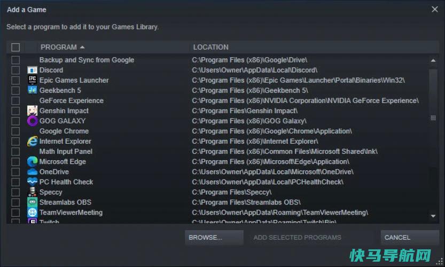Tick the Streamlabs OBS checkbox
The image size is (445, 267).
15,202
